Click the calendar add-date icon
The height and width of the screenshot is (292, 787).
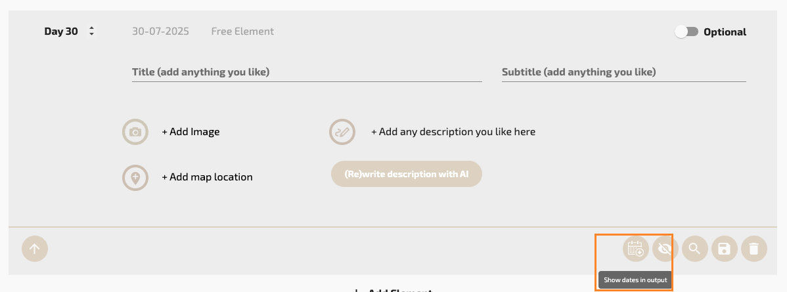click(x=635, y=249)
